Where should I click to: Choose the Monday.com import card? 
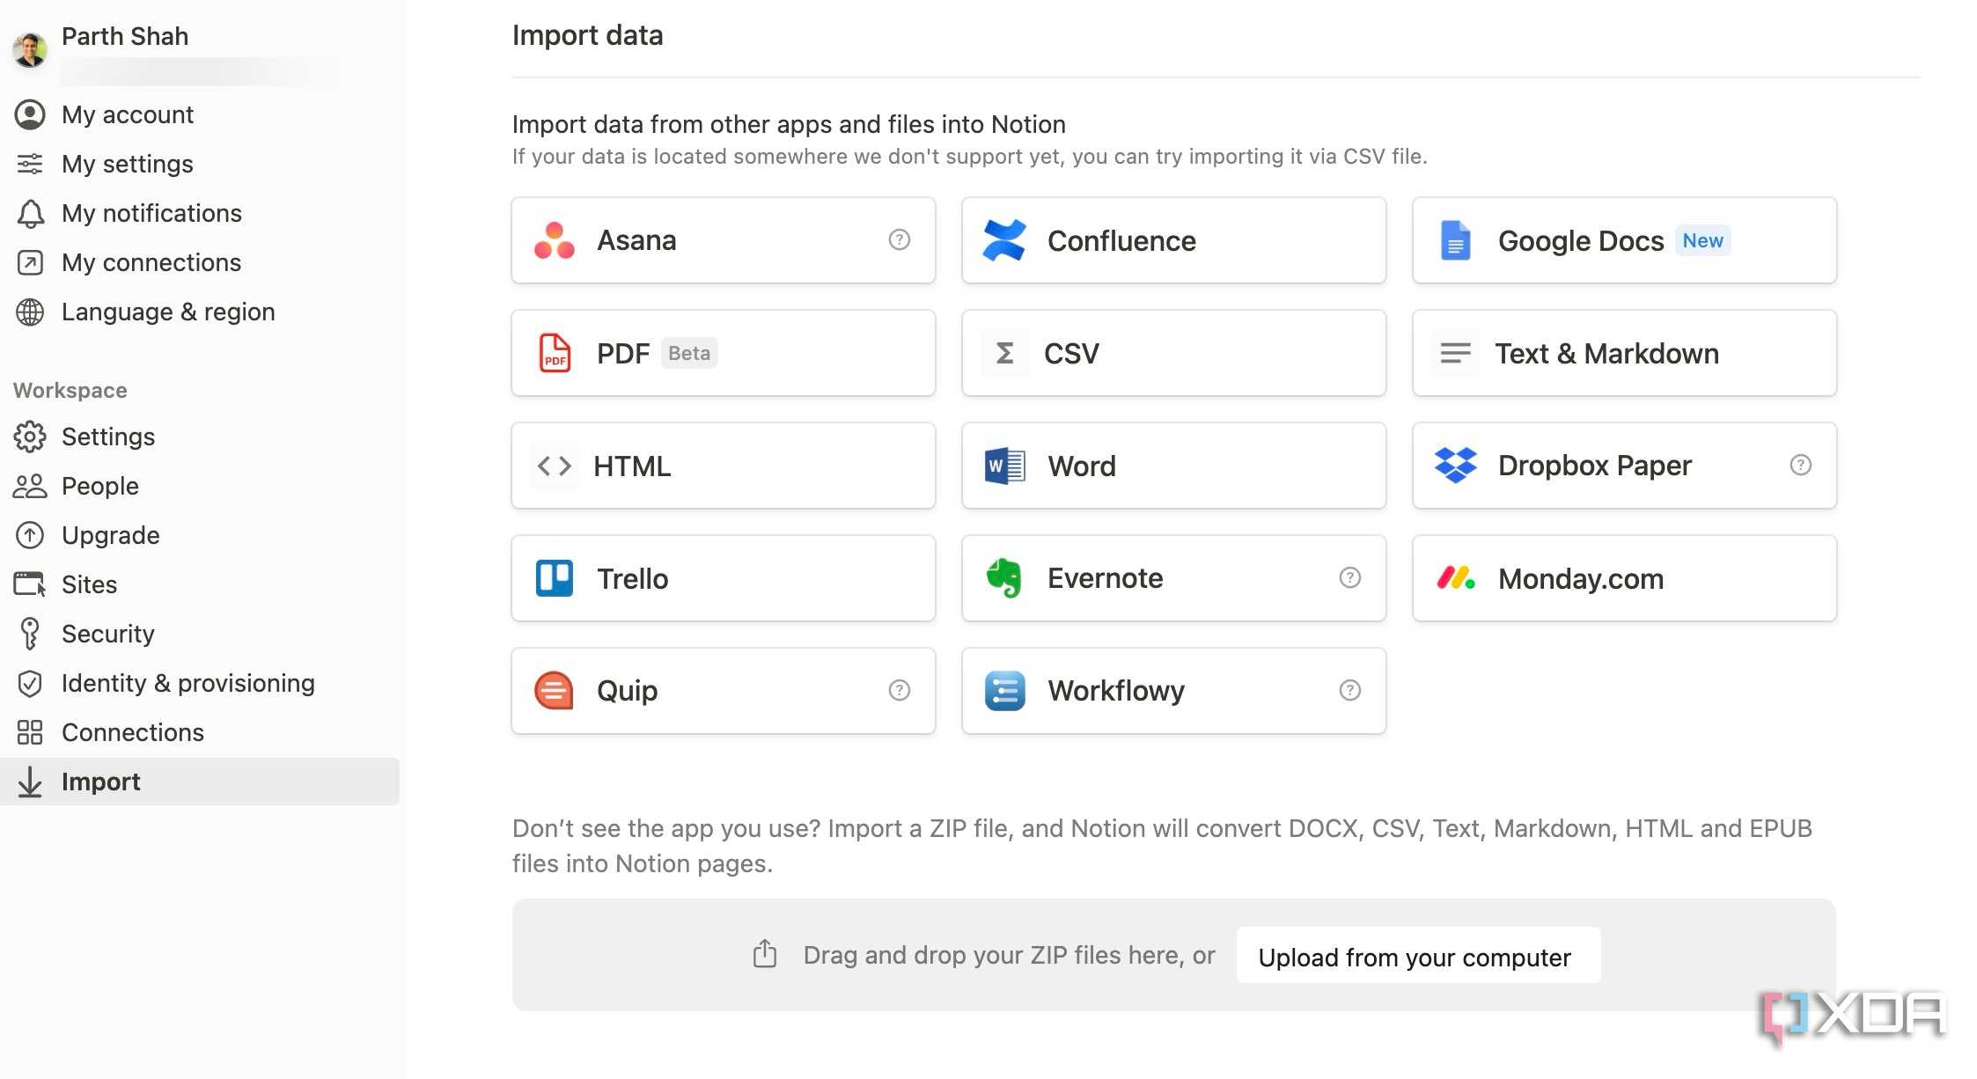(1625, 578)
